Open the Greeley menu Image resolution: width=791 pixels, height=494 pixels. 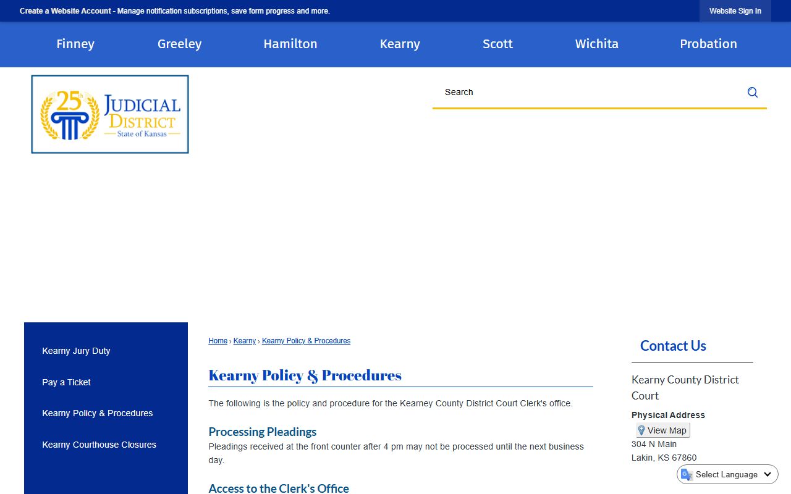pyautogui.click(x=180, y=44)
